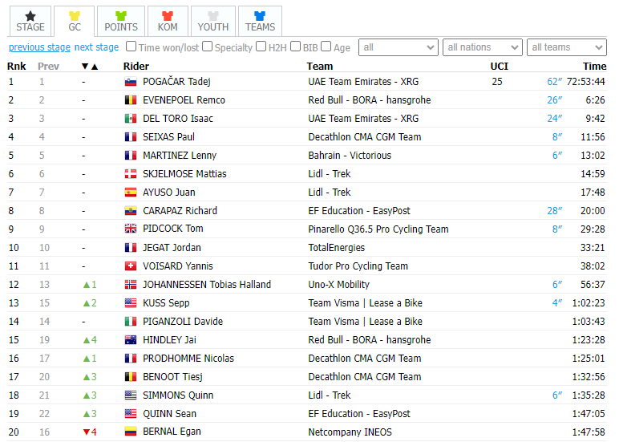Click the green POINTS jersey icon
619x442 pixels.
(121, 16)
